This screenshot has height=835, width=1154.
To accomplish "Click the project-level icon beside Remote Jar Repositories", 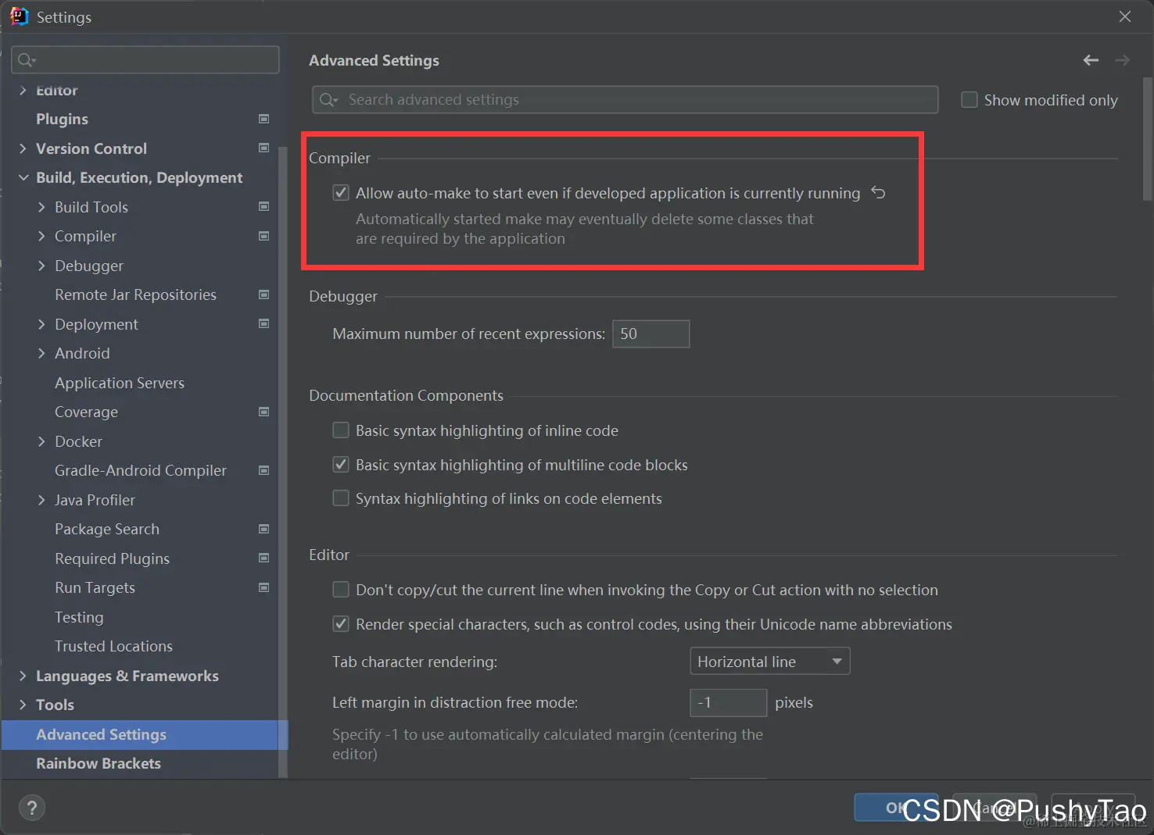I will (x=264, y=294).
